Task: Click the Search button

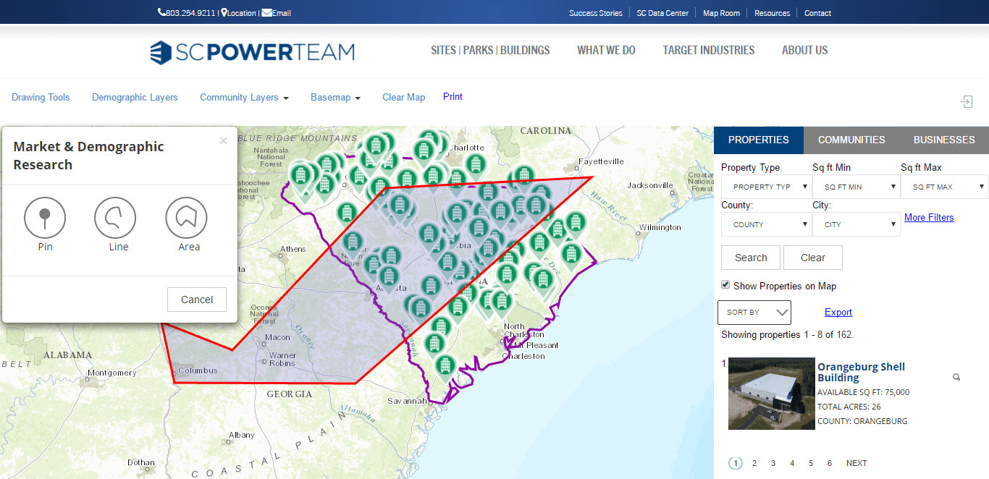Action: coord(751,258)
